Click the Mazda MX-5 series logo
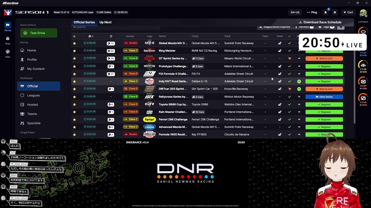Viewport: 371px width, 208px height. 150,43
